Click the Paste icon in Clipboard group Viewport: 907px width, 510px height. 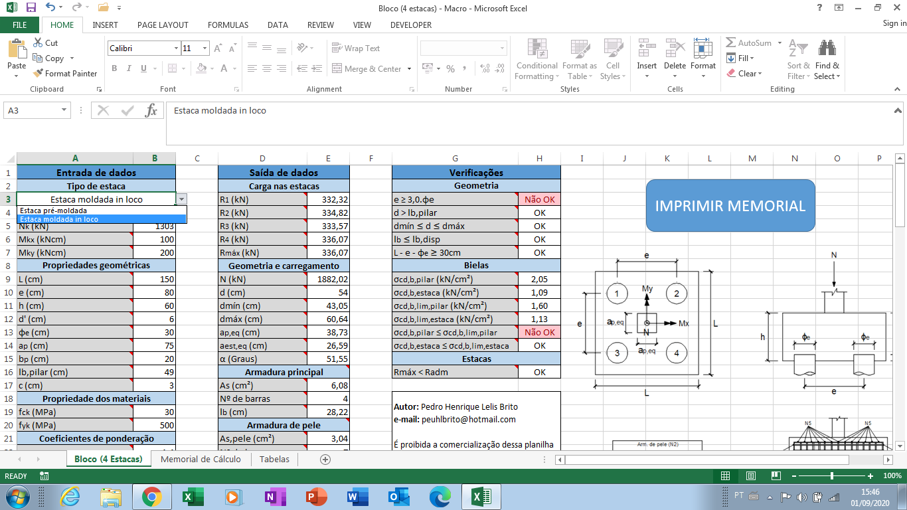click(x=16, y=48)
